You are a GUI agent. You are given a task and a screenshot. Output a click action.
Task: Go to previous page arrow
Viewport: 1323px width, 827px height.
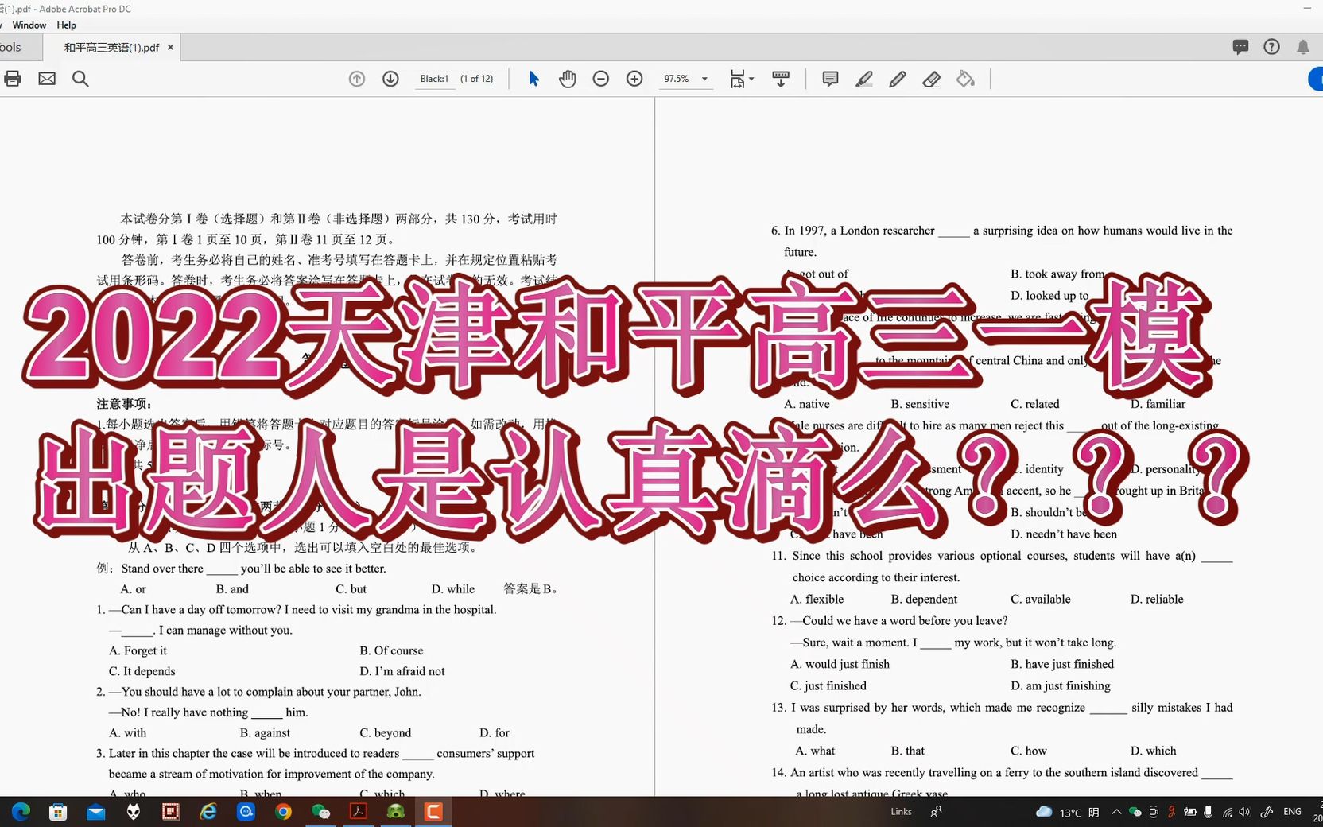(357, 79)
